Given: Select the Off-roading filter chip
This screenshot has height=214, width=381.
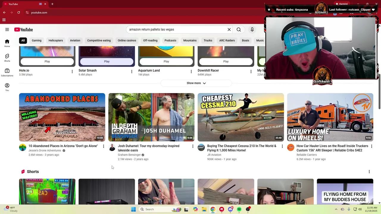Looking at the screenshot, I should coord(150,40).
